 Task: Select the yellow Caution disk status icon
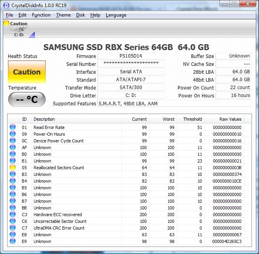coord(6,23)
